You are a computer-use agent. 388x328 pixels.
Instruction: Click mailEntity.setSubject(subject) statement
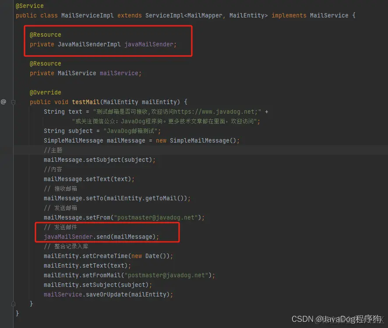[98, 285]
